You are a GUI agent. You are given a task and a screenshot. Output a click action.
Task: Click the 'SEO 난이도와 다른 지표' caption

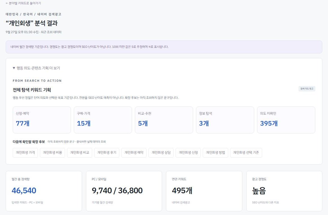266,203
